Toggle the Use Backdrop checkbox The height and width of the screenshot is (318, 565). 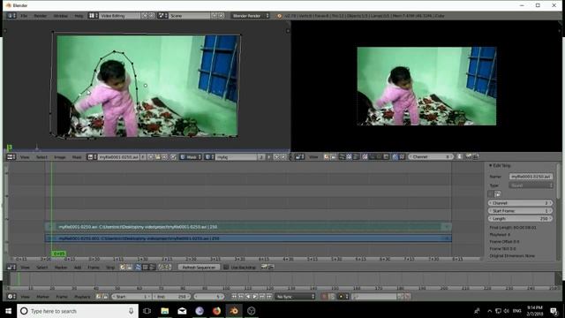pyautogui.click(x=226, y=268)
